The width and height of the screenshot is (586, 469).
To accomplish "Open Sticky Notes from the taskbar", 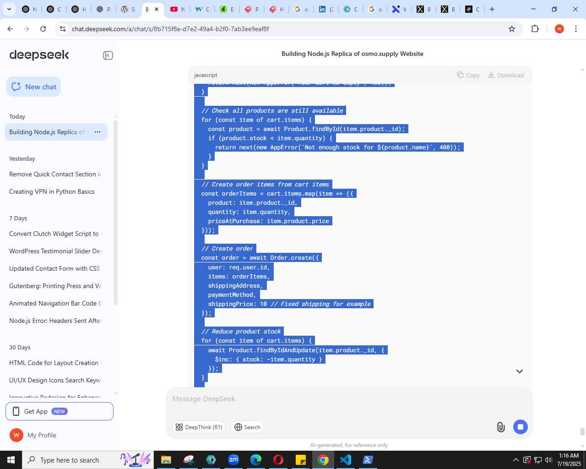I will point(301,460).
